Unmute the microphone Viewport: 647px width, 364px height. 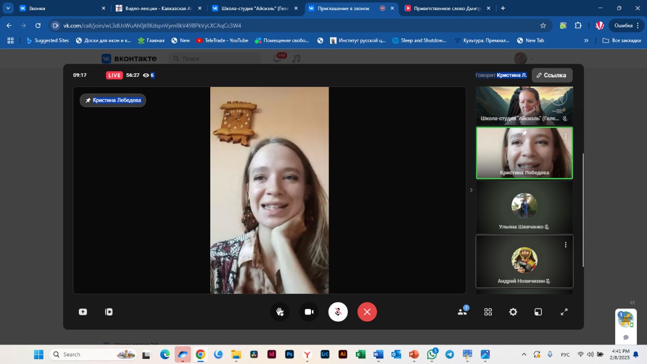[338, 312]
